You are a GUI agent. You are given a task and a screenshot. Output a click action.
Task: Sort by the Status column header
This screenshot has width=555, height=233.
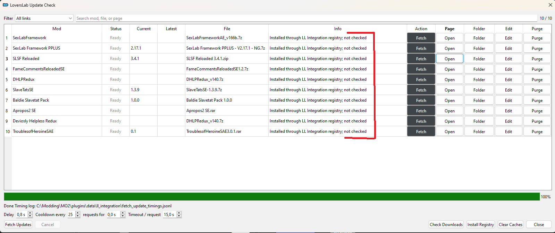(116, 29)
